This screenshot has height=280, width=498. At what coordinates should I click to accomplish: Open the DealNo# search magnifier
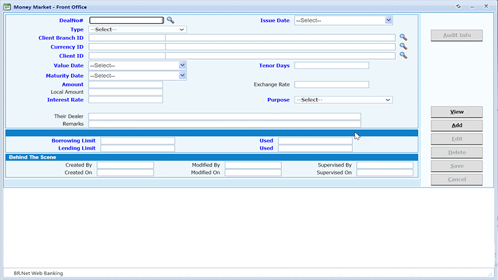[x=171, y=21]
